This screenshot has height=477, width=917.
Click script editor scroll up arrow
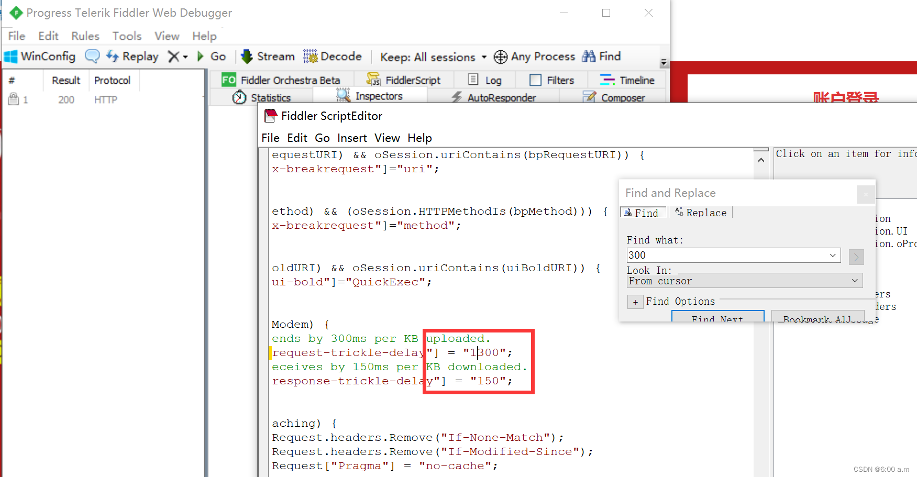click(x=761, y=160)
